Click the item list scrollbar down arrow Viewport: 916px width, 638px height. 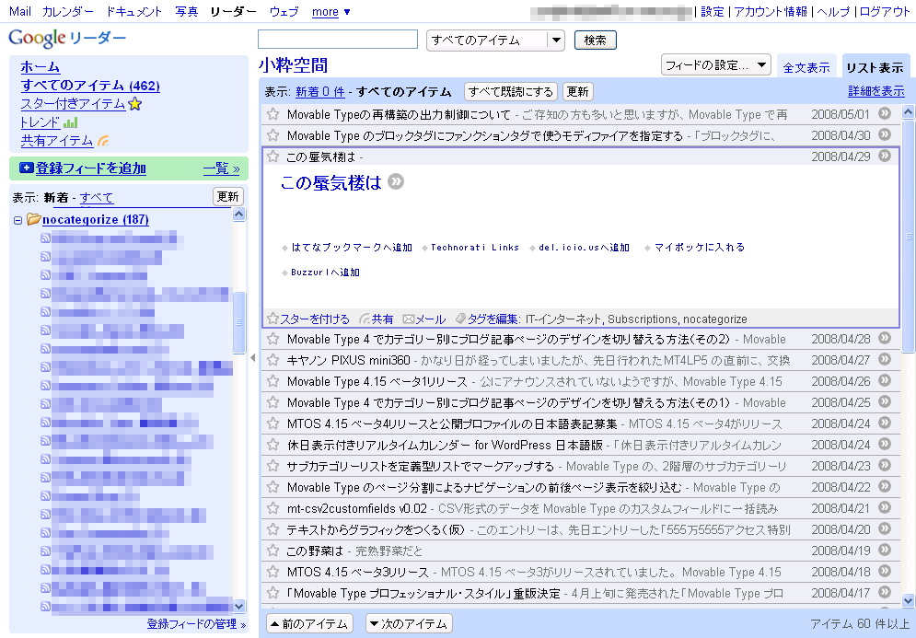pos(908,600)
